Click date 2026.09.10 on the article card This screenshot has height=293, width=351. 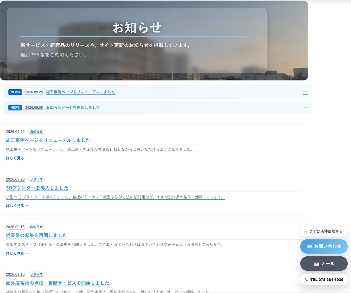[15, 275]
